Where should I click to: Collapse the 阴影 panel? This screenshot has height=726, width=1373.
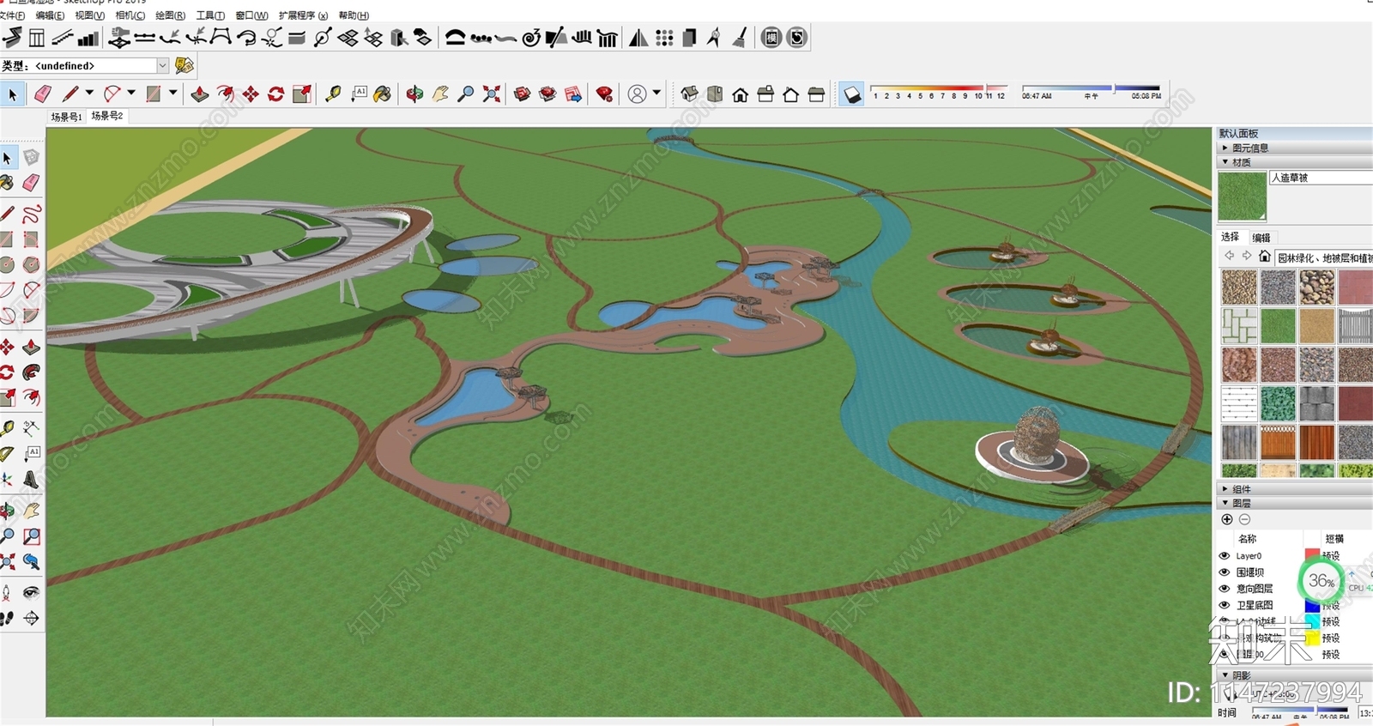(x=1295, y=675)
